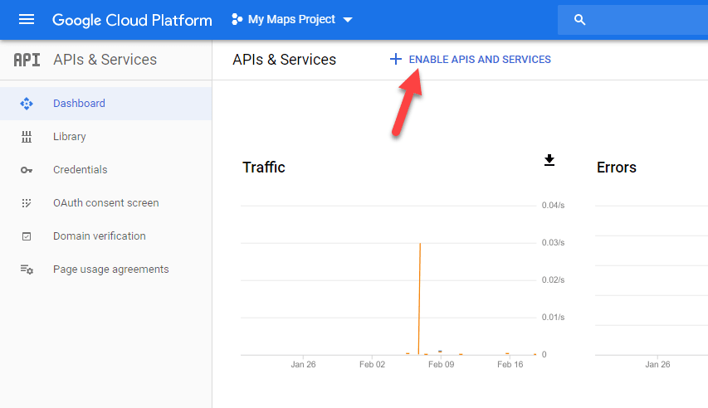Click the Library icon in sidebar
This screenshot has height=408, width=708.
click(x=27, y=137)
